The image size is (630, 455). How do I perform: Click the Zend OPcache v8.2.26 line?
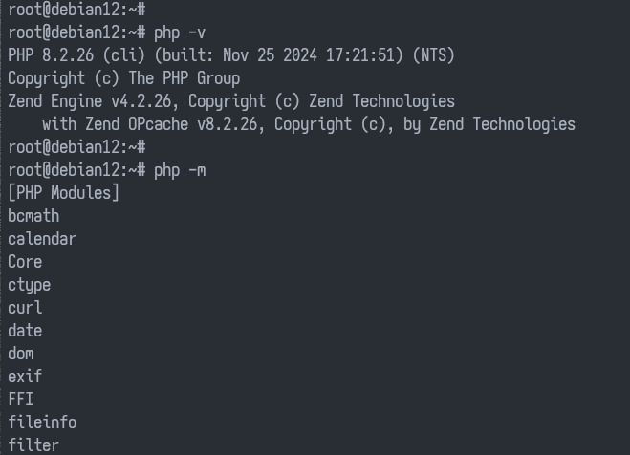point(309,124)
